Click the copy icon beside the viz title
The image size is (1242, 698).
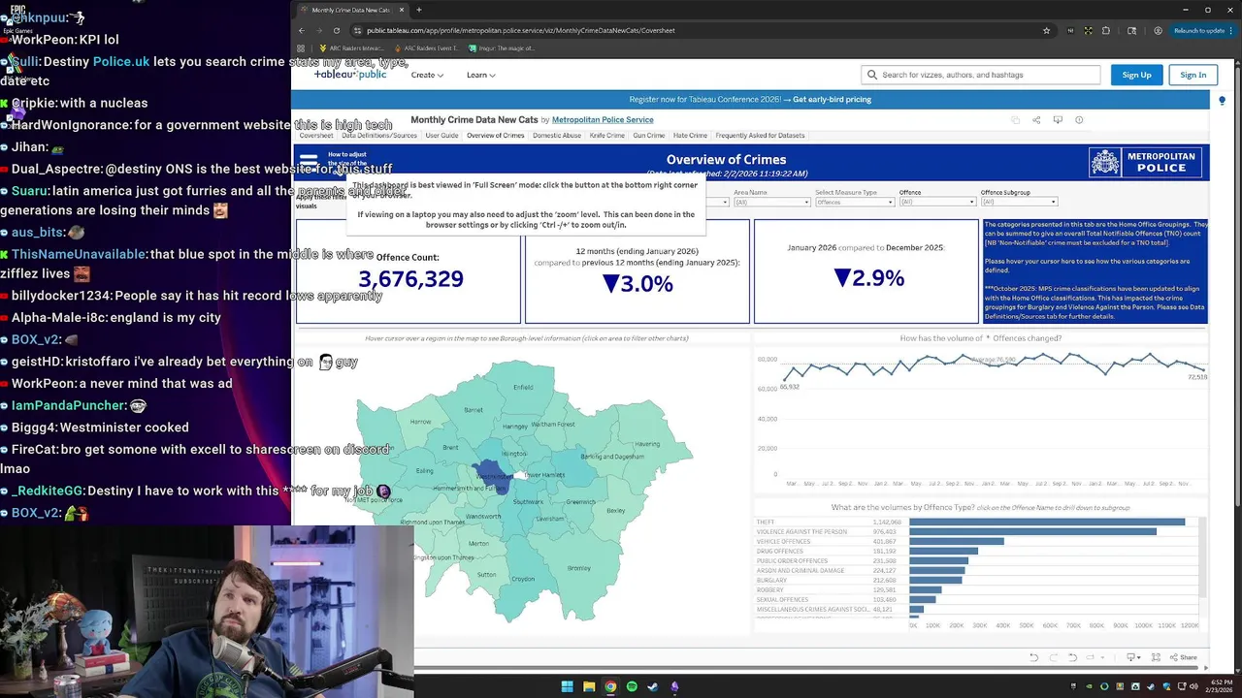click(x=1015, y=120)
